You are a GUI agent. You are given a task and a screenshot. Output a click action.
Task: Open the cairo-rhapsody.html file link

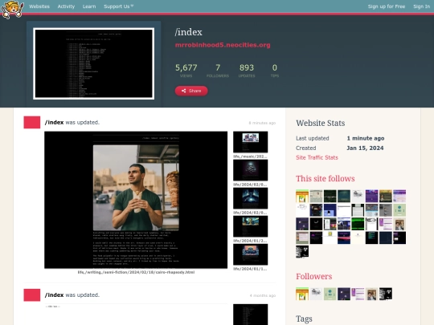[x=136, y=272]
